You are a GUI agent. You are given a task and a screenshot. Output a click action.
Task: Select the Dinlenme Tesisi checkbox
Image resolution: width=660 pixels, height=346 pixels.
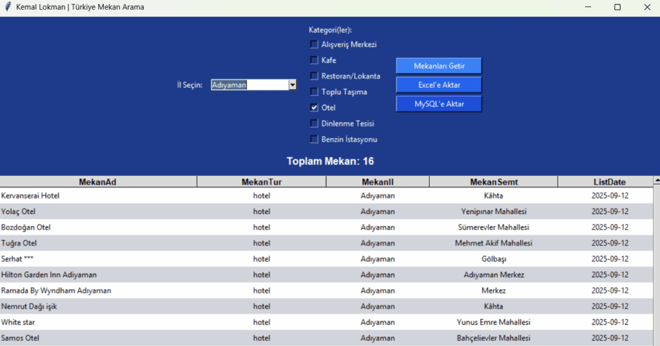(x=315, y=123)
